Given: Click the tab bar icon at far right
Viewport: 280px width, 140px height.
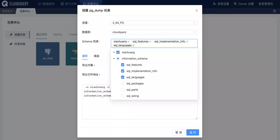Looking at the screenshot, I should tap(275, 11).
